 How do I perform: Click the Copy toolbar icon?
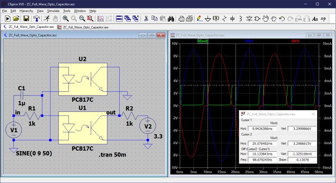coord(154,19)
